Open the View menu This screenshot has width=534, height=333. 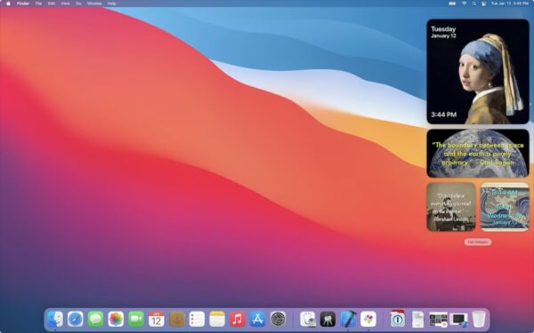point(65,4)
